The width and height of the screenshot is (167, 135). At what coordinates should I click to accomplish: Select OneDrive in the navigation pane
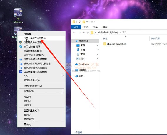coord(84,64)
